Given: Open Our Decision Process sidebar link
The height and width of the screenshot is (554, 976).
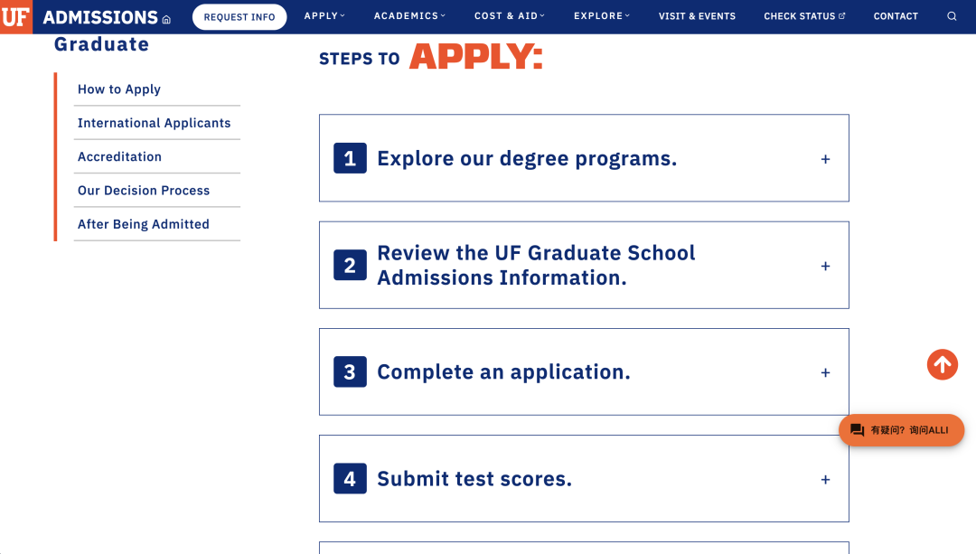Looking at the screenshot, I should [x=144, y=191].
